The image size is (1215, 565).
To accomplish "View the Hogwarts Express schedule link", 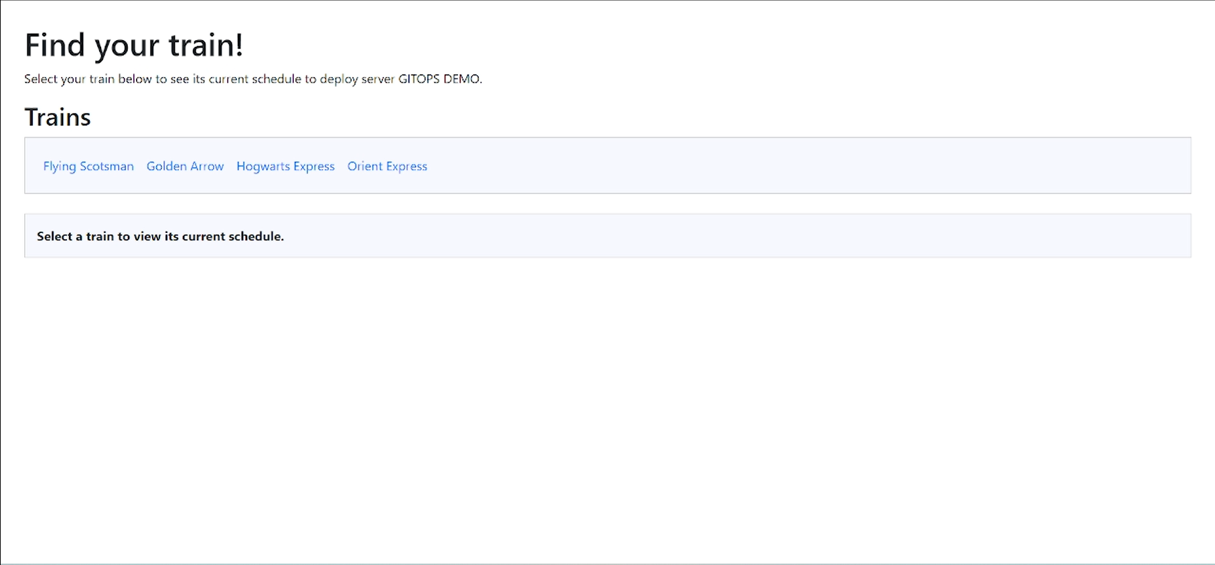I will tap(285, 166).
